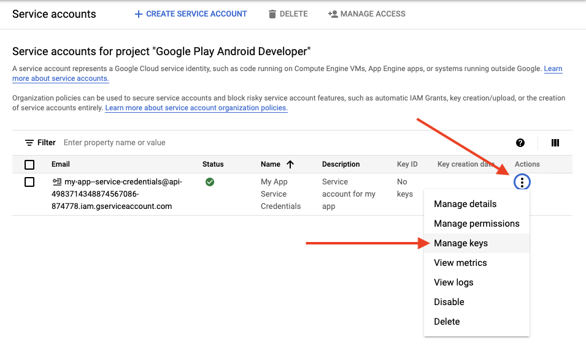Click the Filter label

coord(47,143)
